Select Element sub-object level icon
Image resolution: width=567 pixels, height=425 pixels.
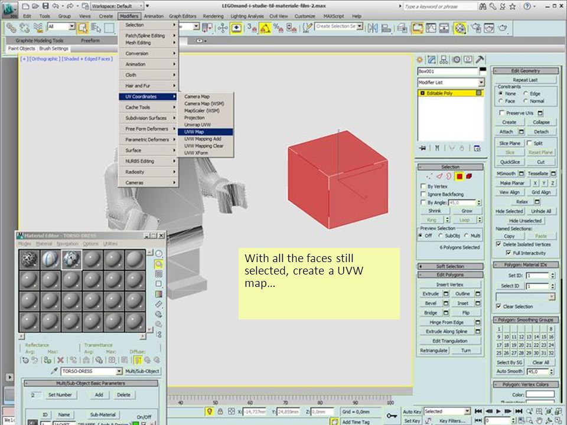click(469, 176)
